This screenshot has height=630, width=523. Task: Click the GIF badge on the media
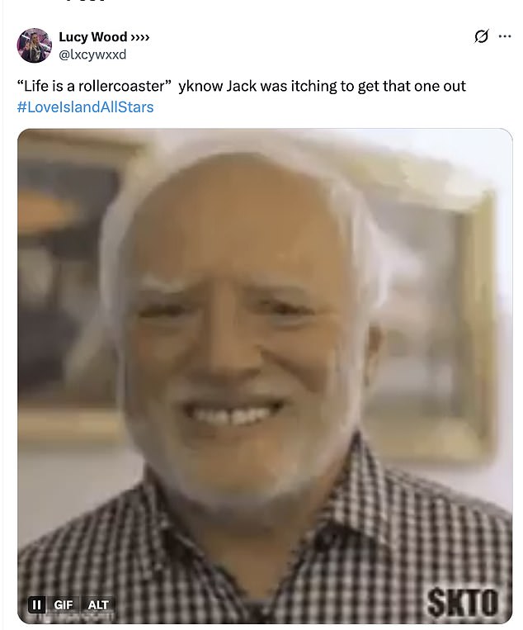pyautogui.click(x=63, y=604)
